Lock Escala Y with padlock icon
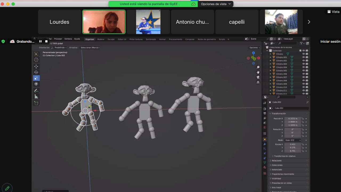 coord(303,147)
